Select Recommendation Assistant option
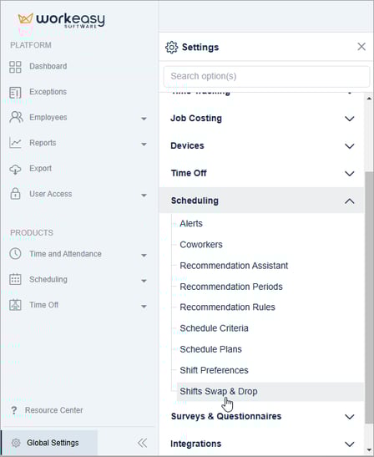The height and width of the screenshot is (457, 374). coord(234,266)
